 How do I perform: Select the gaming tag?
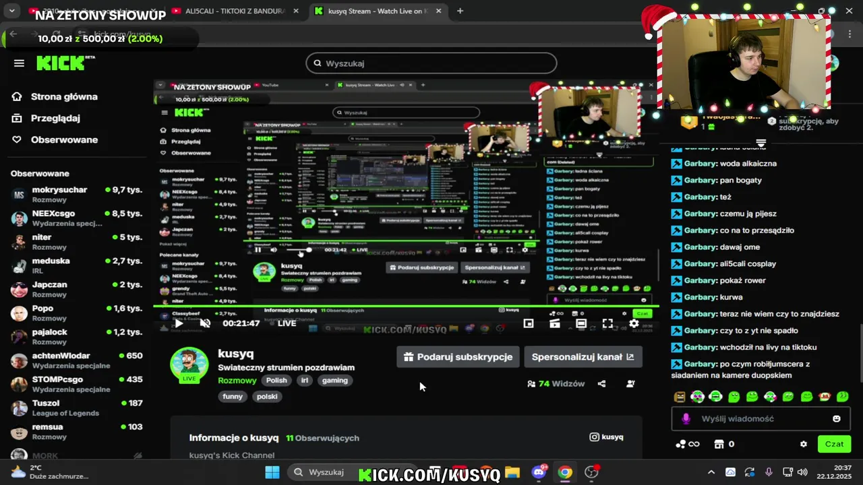[x=335, y=381]
